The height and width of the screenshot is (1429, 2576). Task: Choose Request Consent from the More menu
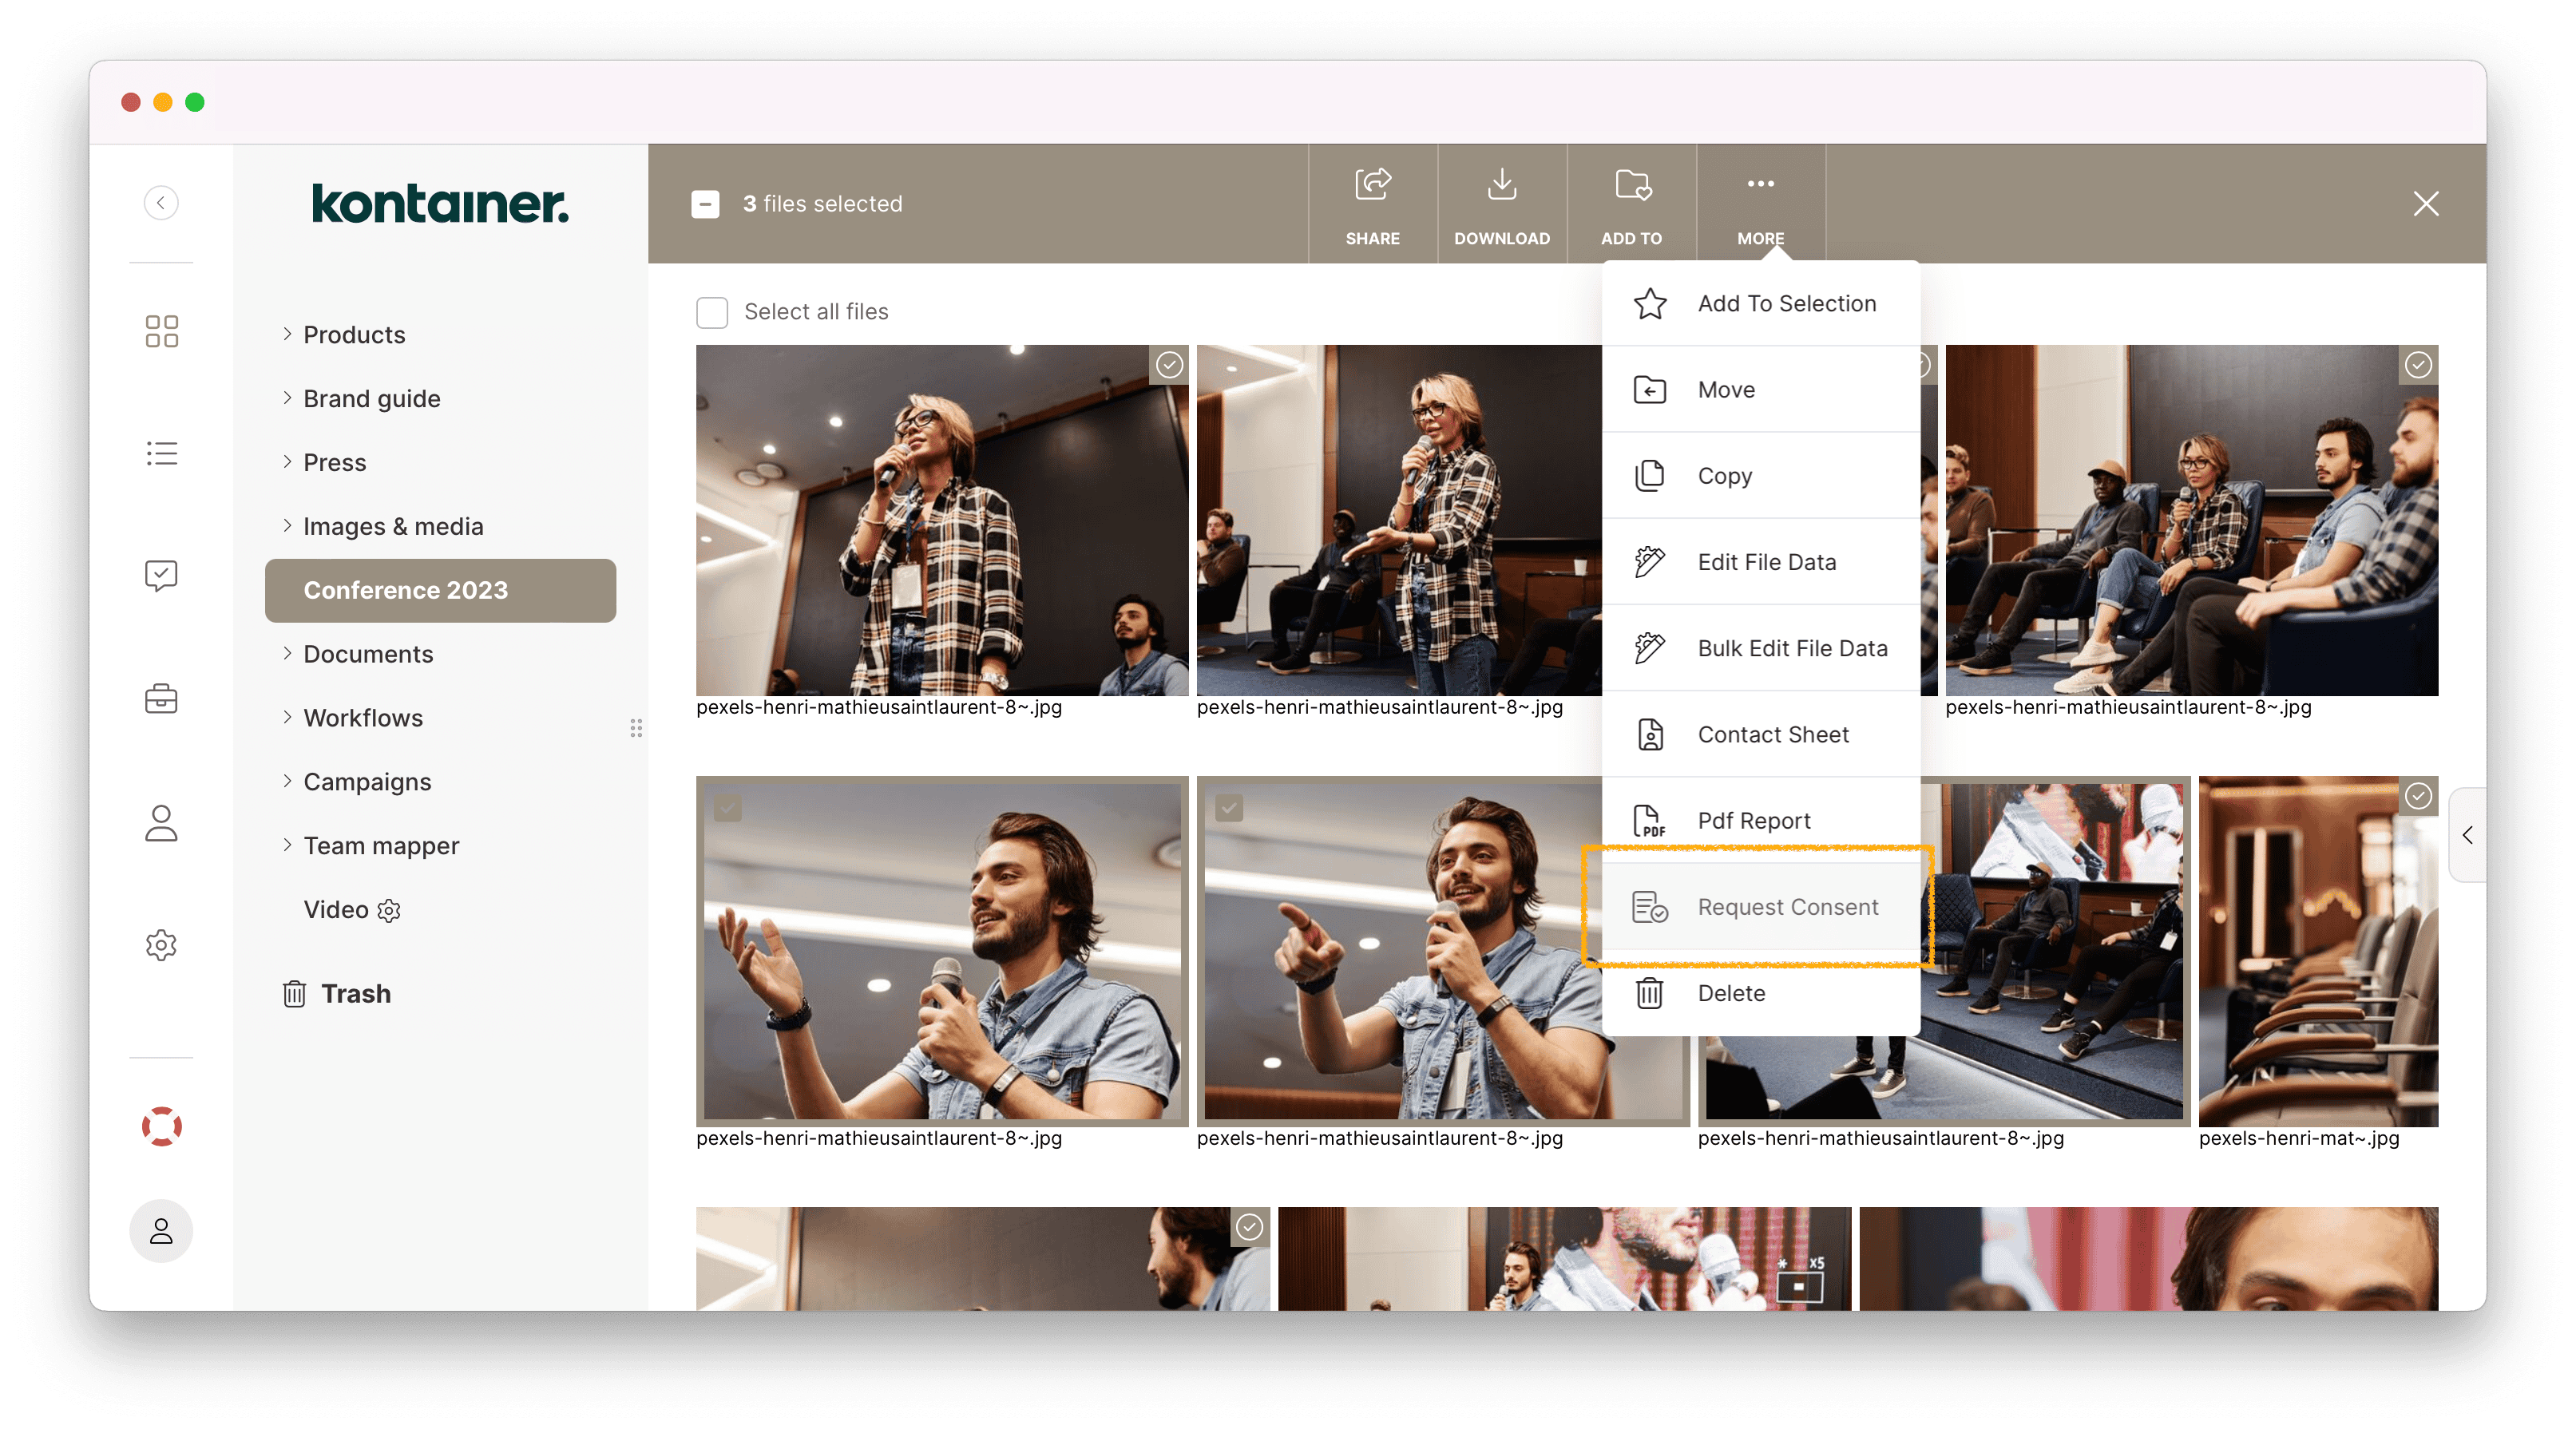click(1787, 907)
